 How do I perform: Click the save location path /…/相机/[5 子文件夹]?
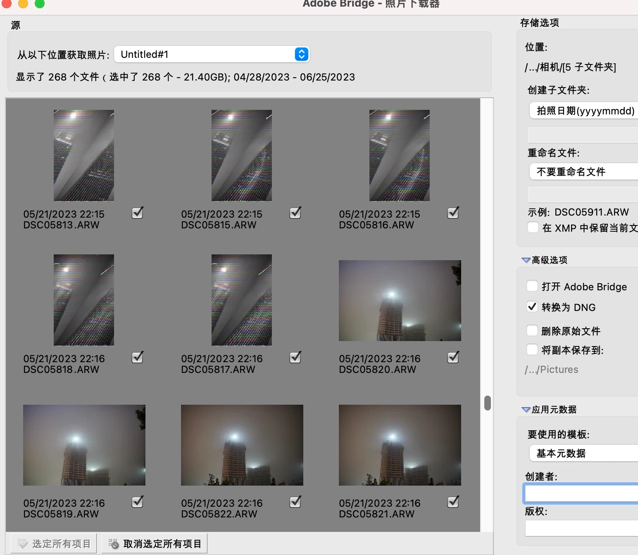click(570, 67)
